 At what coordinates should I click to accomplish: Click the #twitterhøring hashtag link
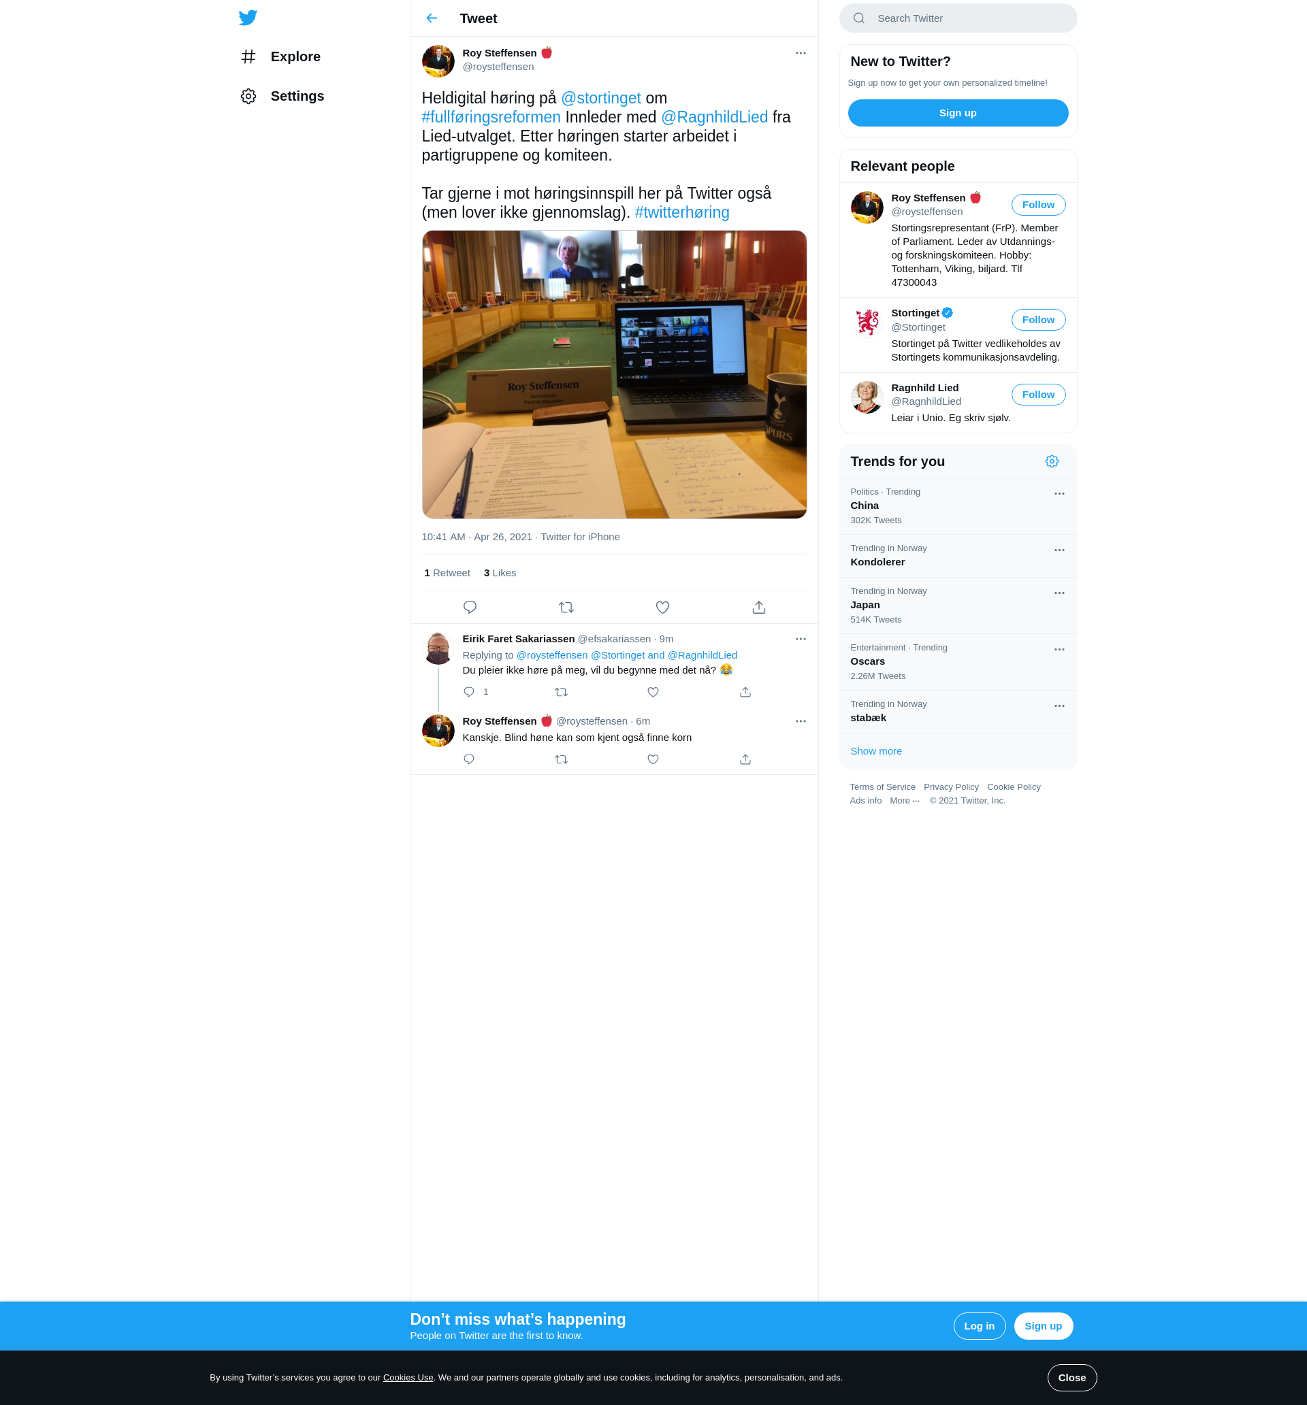681,213
